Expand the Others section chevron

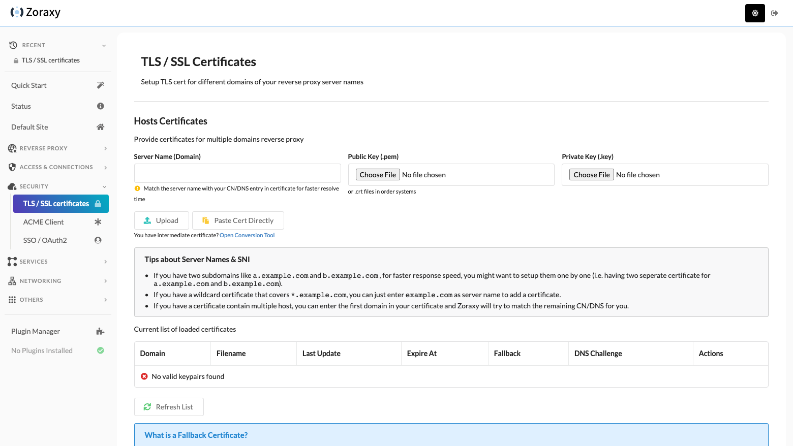click(x=105, y=300)
